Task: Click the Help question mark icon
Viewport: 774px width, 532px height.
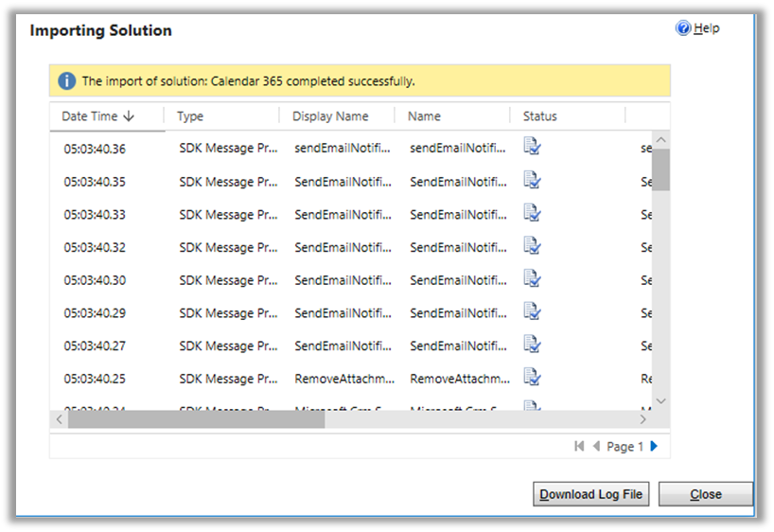Action: [683, 28]
